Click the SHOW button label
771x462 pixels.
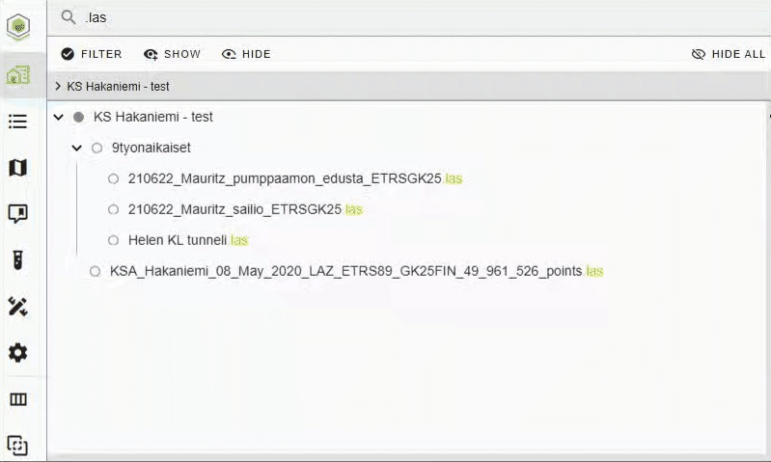pos(182,54)
